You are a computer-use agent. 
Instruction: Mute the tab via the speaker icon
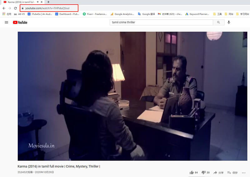tap(37, 2)
